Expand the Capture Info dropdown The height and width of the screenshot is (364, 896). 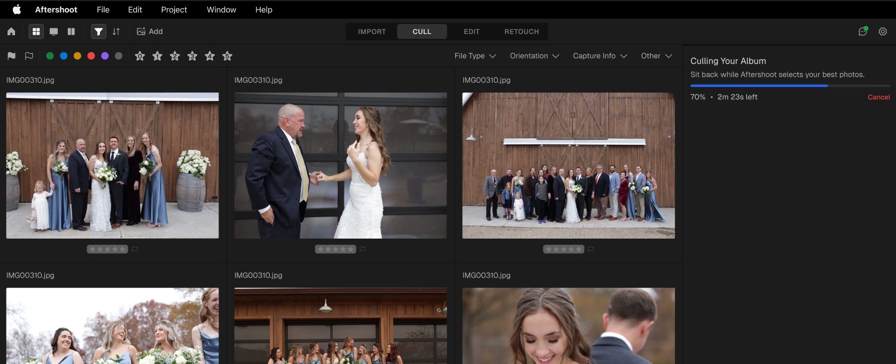click(600, 56)
